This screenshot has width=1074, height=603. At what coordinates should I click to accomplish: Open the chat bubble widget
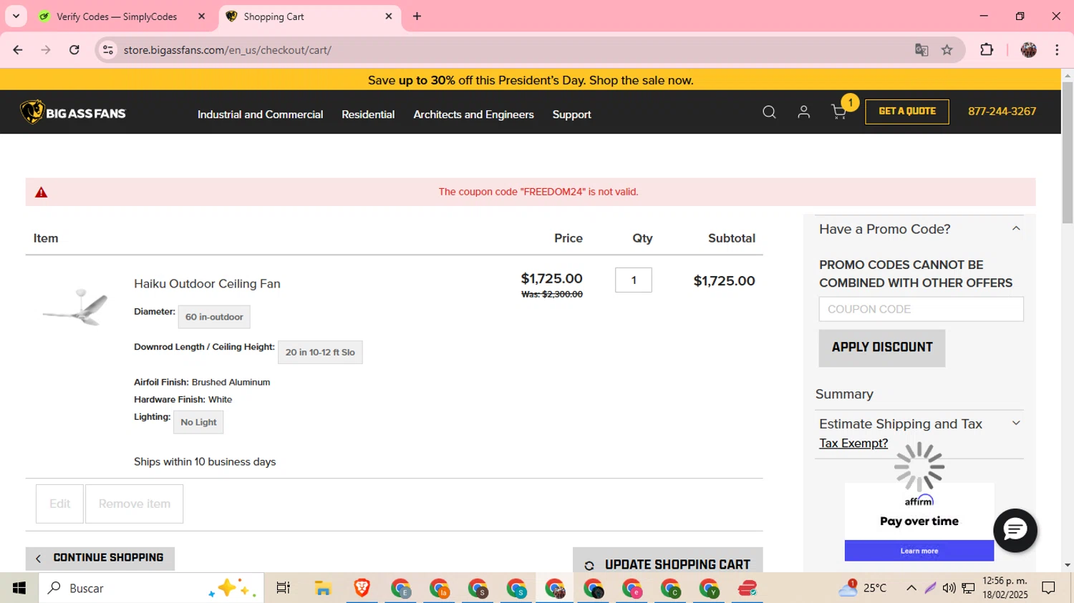point(1015,530)
